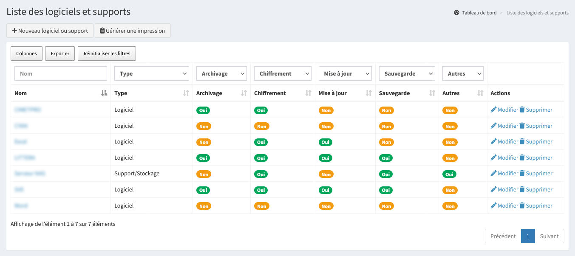Image resolution: width=575 pixels, height=256 pixels.
Task: Go to page 1 in pagination
Action: pos(527,236)
